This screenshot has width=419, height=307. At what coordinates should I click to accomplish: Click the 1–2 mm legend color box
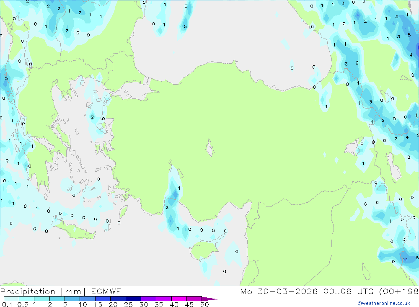tap(41, 299)
